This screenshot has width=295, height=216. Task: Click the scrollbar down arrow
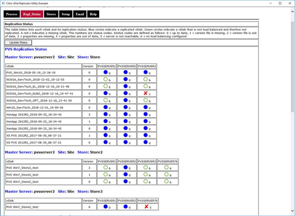click(x=293, y=211)
